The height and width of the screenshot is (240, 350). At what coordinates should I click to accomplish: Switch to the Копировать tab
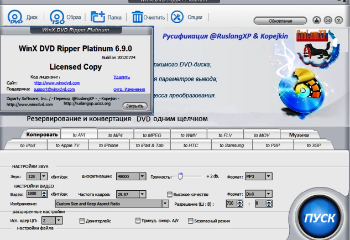point(41,134)
